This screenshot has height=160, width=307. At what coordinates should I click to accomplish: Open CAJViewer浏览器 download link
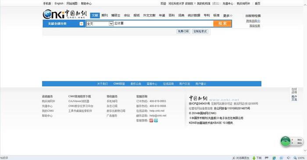click(x=79, y=101)
